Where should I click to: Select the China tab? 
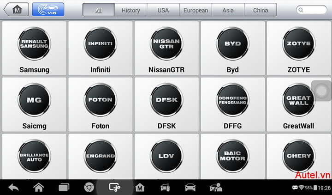(261, 10)
